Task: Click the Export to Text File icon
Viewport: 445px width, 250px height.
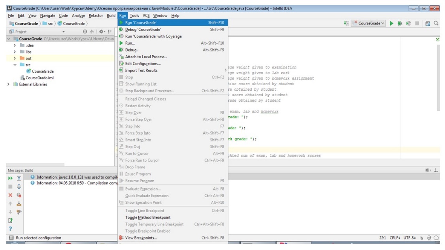Action: 10,220
